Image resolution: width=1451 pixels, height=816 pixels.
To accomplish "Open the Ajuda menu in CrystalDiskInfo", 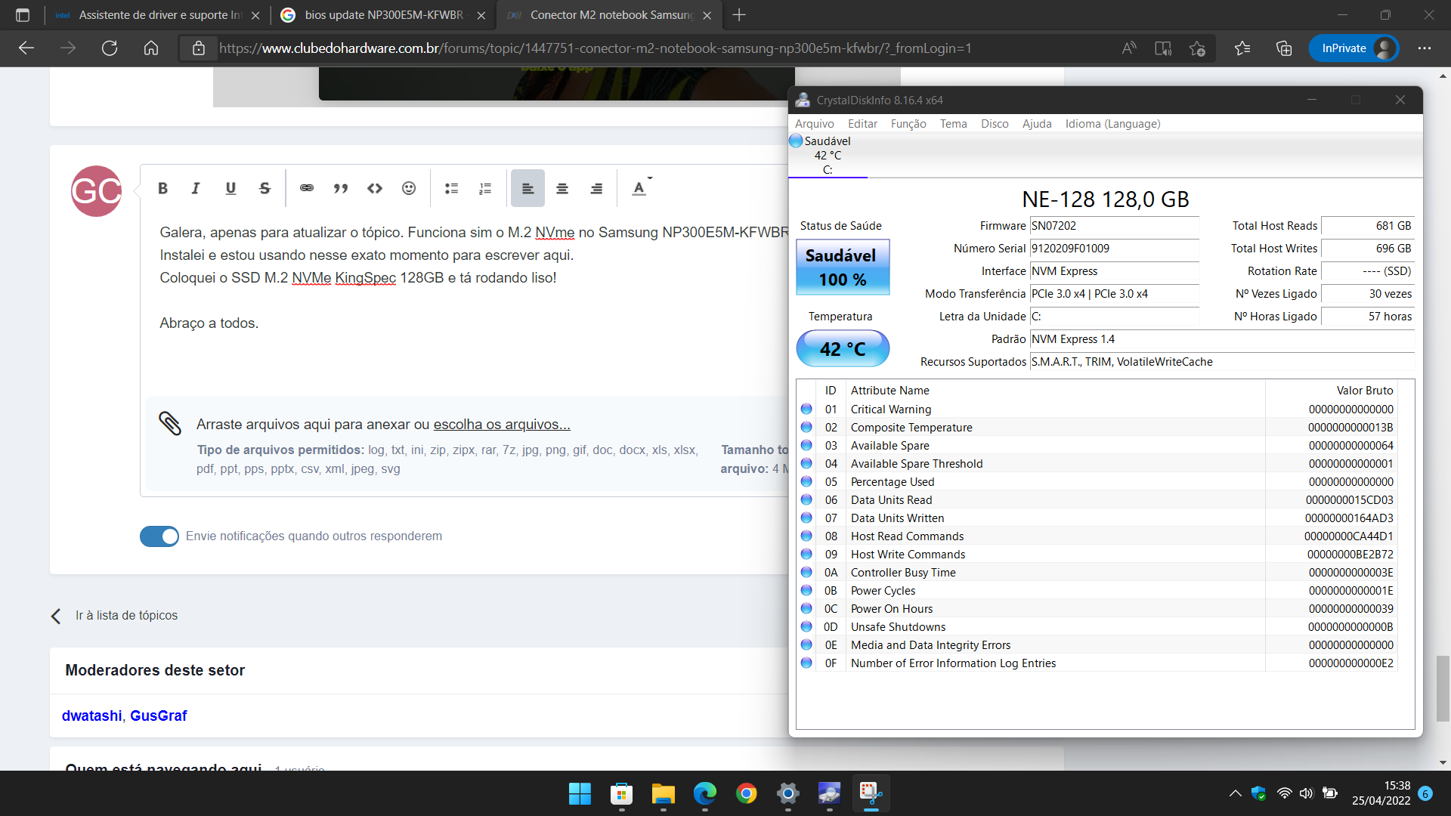I will (1037, 124).
